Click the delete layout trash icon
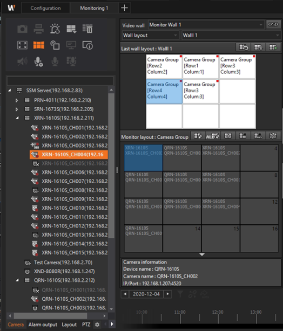Image resolution: width=283 pixels, height=331 pixels. tap(87, 29)
